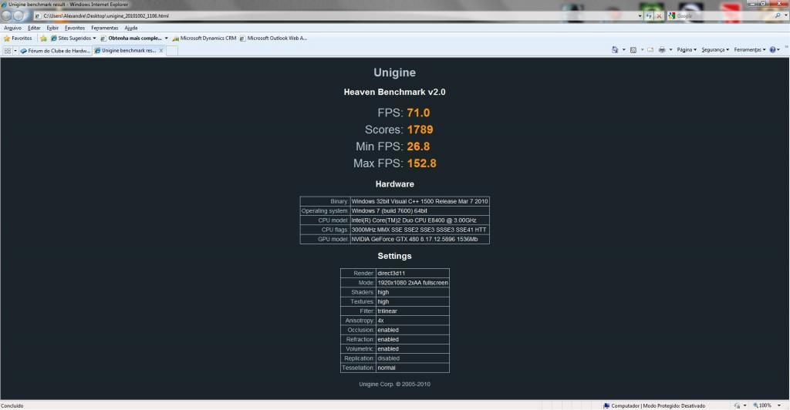Click the Unigine Corp. copyright footer text
Screen dimensions: 790x410
coord(394,385)
